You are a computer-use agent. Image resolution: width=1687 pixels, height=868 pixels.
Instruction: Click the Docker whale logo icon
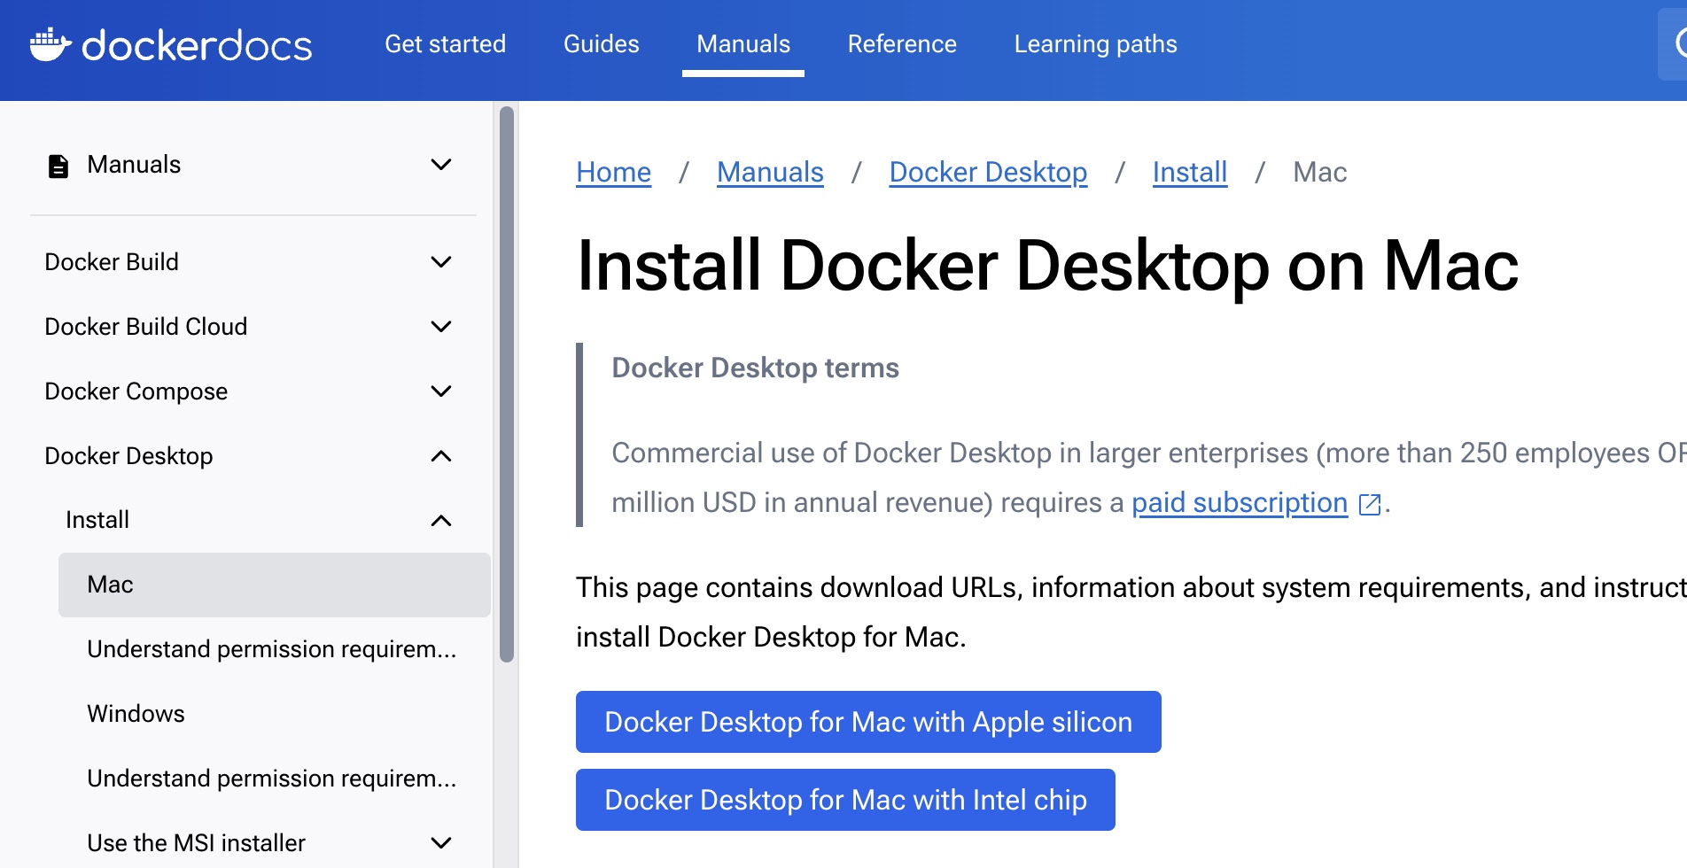(x=50, y=44)
